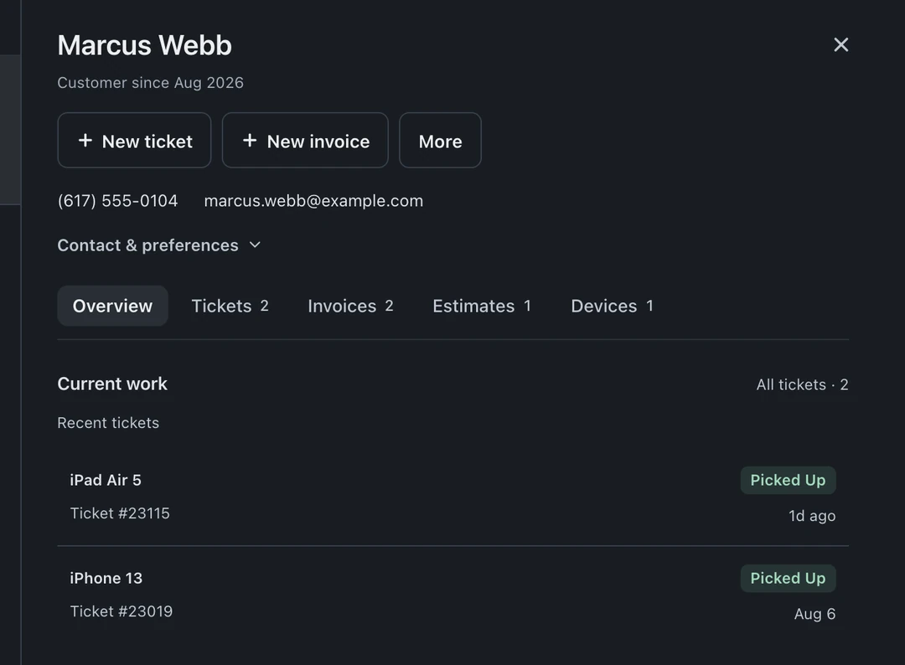
Task: Click Ticket #23019 number
Action: pyautogui.click(x=122, y=611)
